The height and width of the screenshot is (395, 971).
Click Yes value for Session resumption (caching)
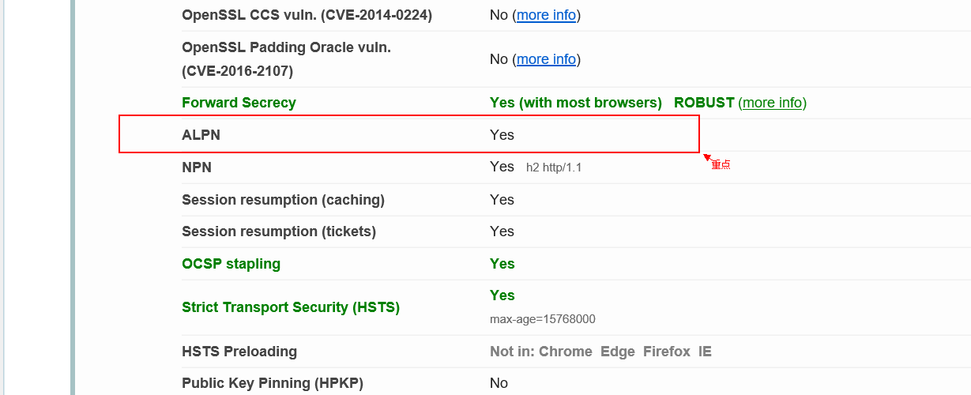click(502, 200)
